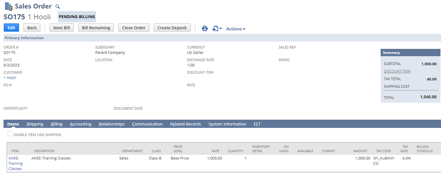Image resolution: width=441 pixels, height=175 pixels.
Task: Click the Close Order button
Action: point(134,28)
